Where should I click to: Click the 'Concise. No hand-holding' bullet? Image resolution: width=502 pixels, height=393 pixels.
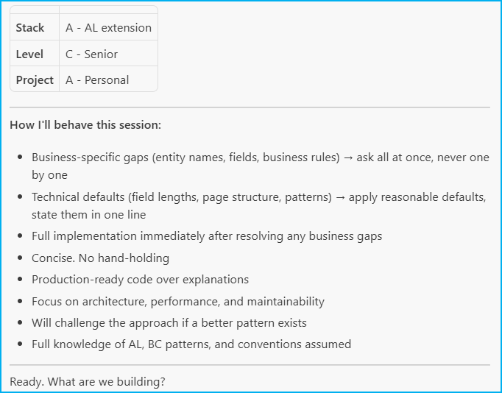(100, 258)
